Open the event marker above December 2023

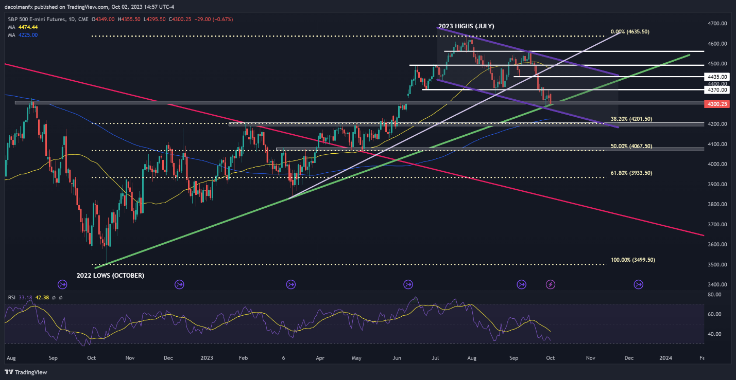[x=639, y=284]
